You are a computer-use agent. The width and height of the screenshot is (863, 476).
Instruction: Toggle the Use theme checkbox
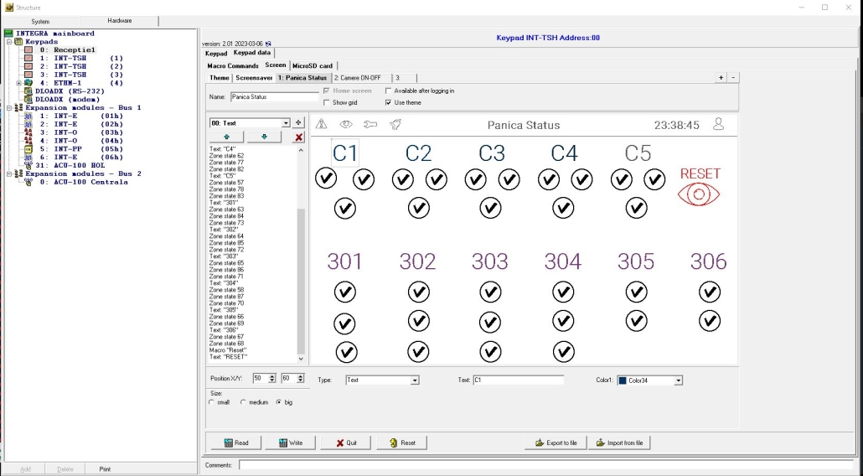coord(388,102)
